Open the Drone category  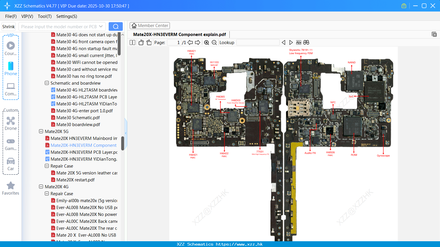point(11,123)
